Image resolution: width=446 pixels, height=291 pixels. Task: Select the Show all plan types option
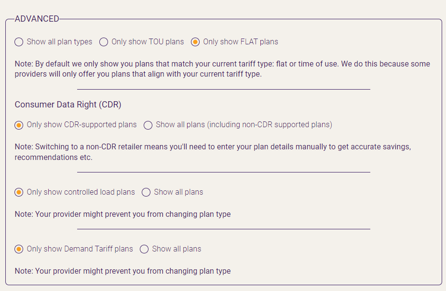19,42
